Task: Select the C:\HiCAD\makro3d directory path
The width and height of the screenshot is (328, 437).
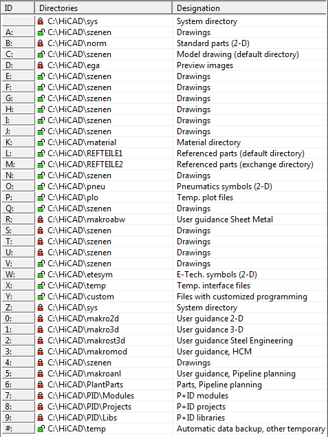Action: [x=83, y=330]
